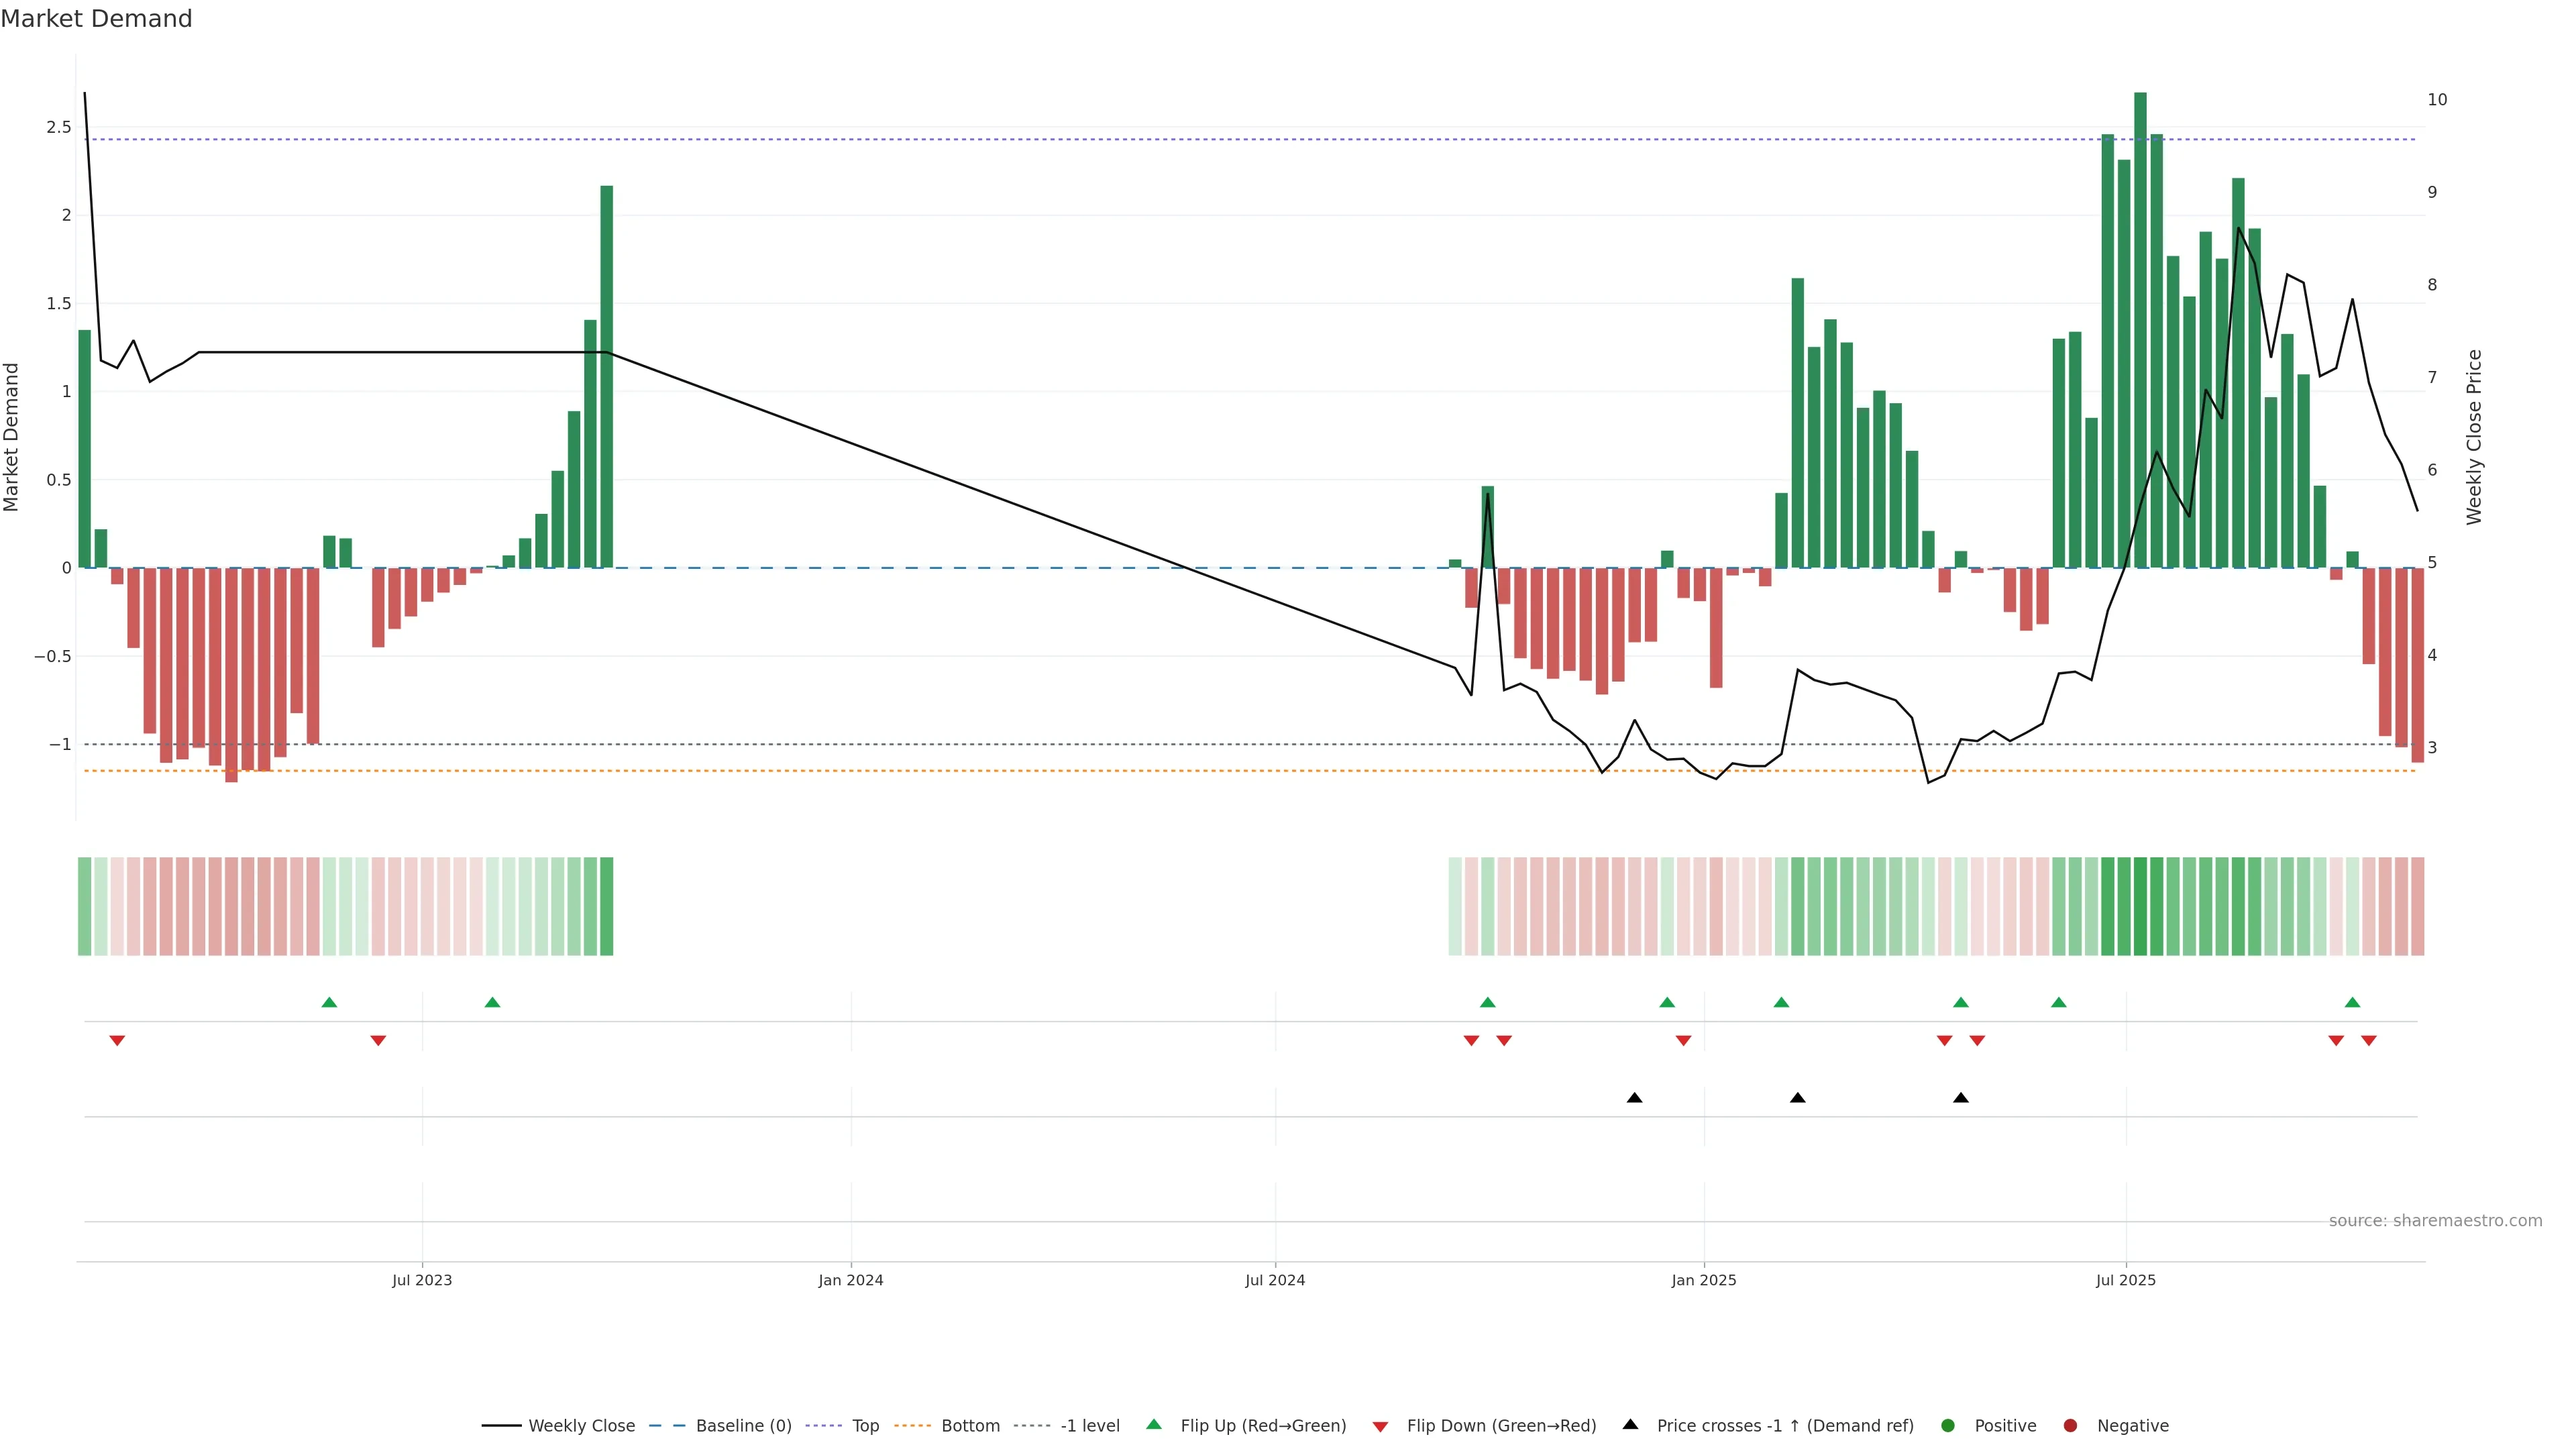This screenshot has height=1449, width=2576.
Task: Click the Market Demand chart title
Action: pos(96,19)
